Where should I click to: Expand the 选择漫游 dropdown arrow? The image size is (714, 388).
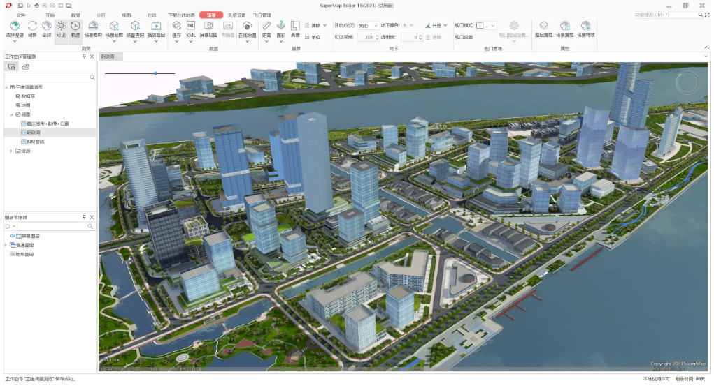click(x=15, y=41)
